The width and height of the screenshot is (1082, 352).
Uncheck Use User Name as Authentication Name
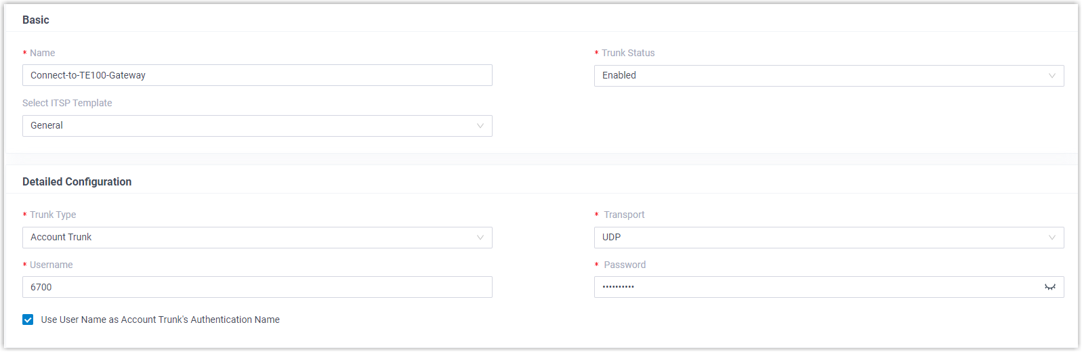pos(28,320)
